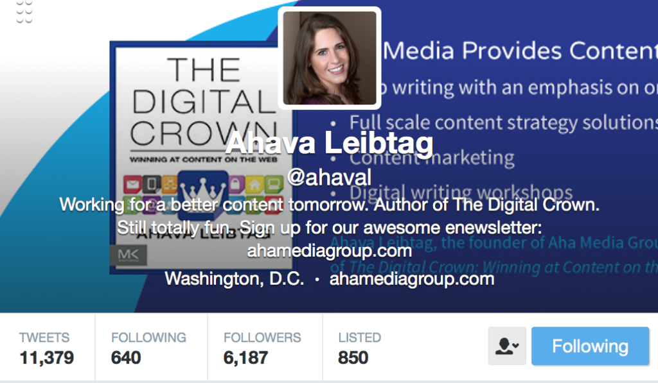
Task: Open the user actions dropdown beside Following
Action: pos(507,346)
